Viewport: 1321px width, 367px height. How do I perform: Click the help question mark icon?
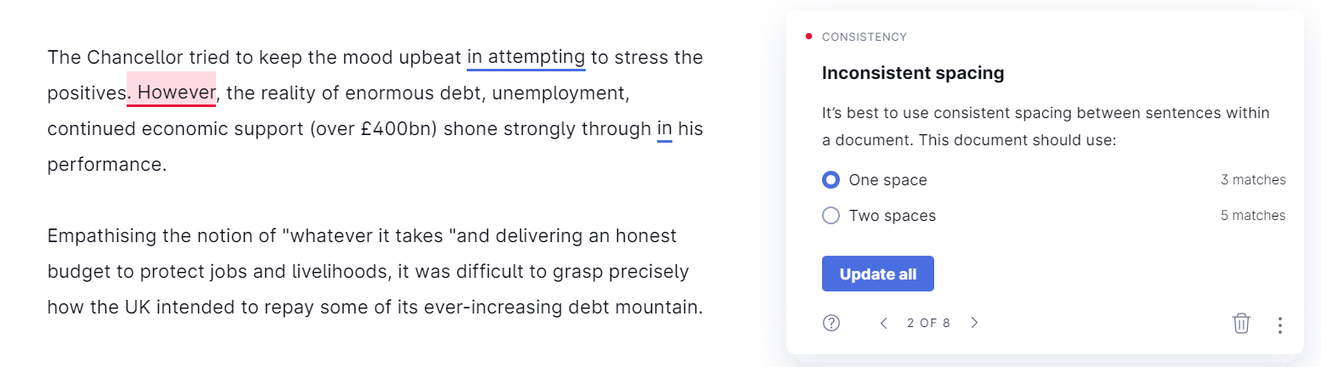[831, 323]
